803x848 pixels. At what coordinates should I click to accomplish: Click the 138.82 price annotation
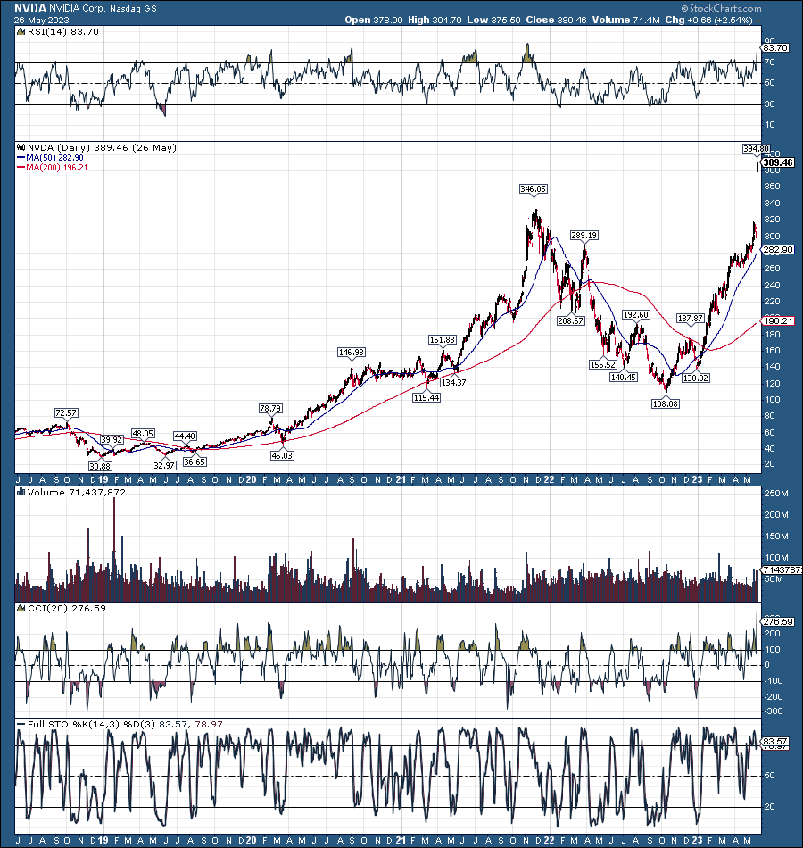(695, 378)
